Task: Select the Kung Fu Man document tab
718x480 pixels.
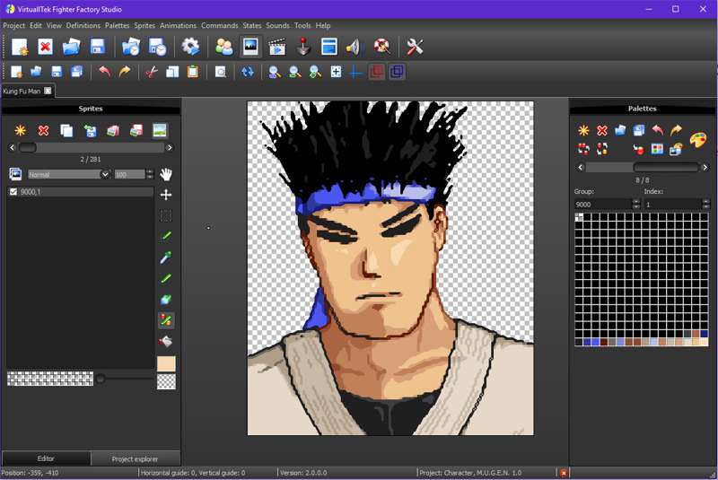Action: tap(28, 91)
